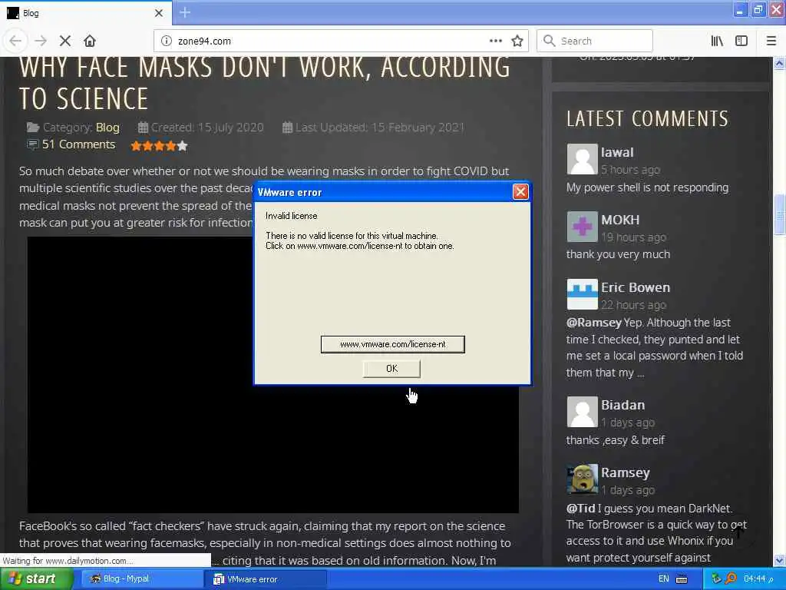Close the VMware error dialog
Viewport: 786px width, 590px height.
pyautogui.click(x=520, y=191)
